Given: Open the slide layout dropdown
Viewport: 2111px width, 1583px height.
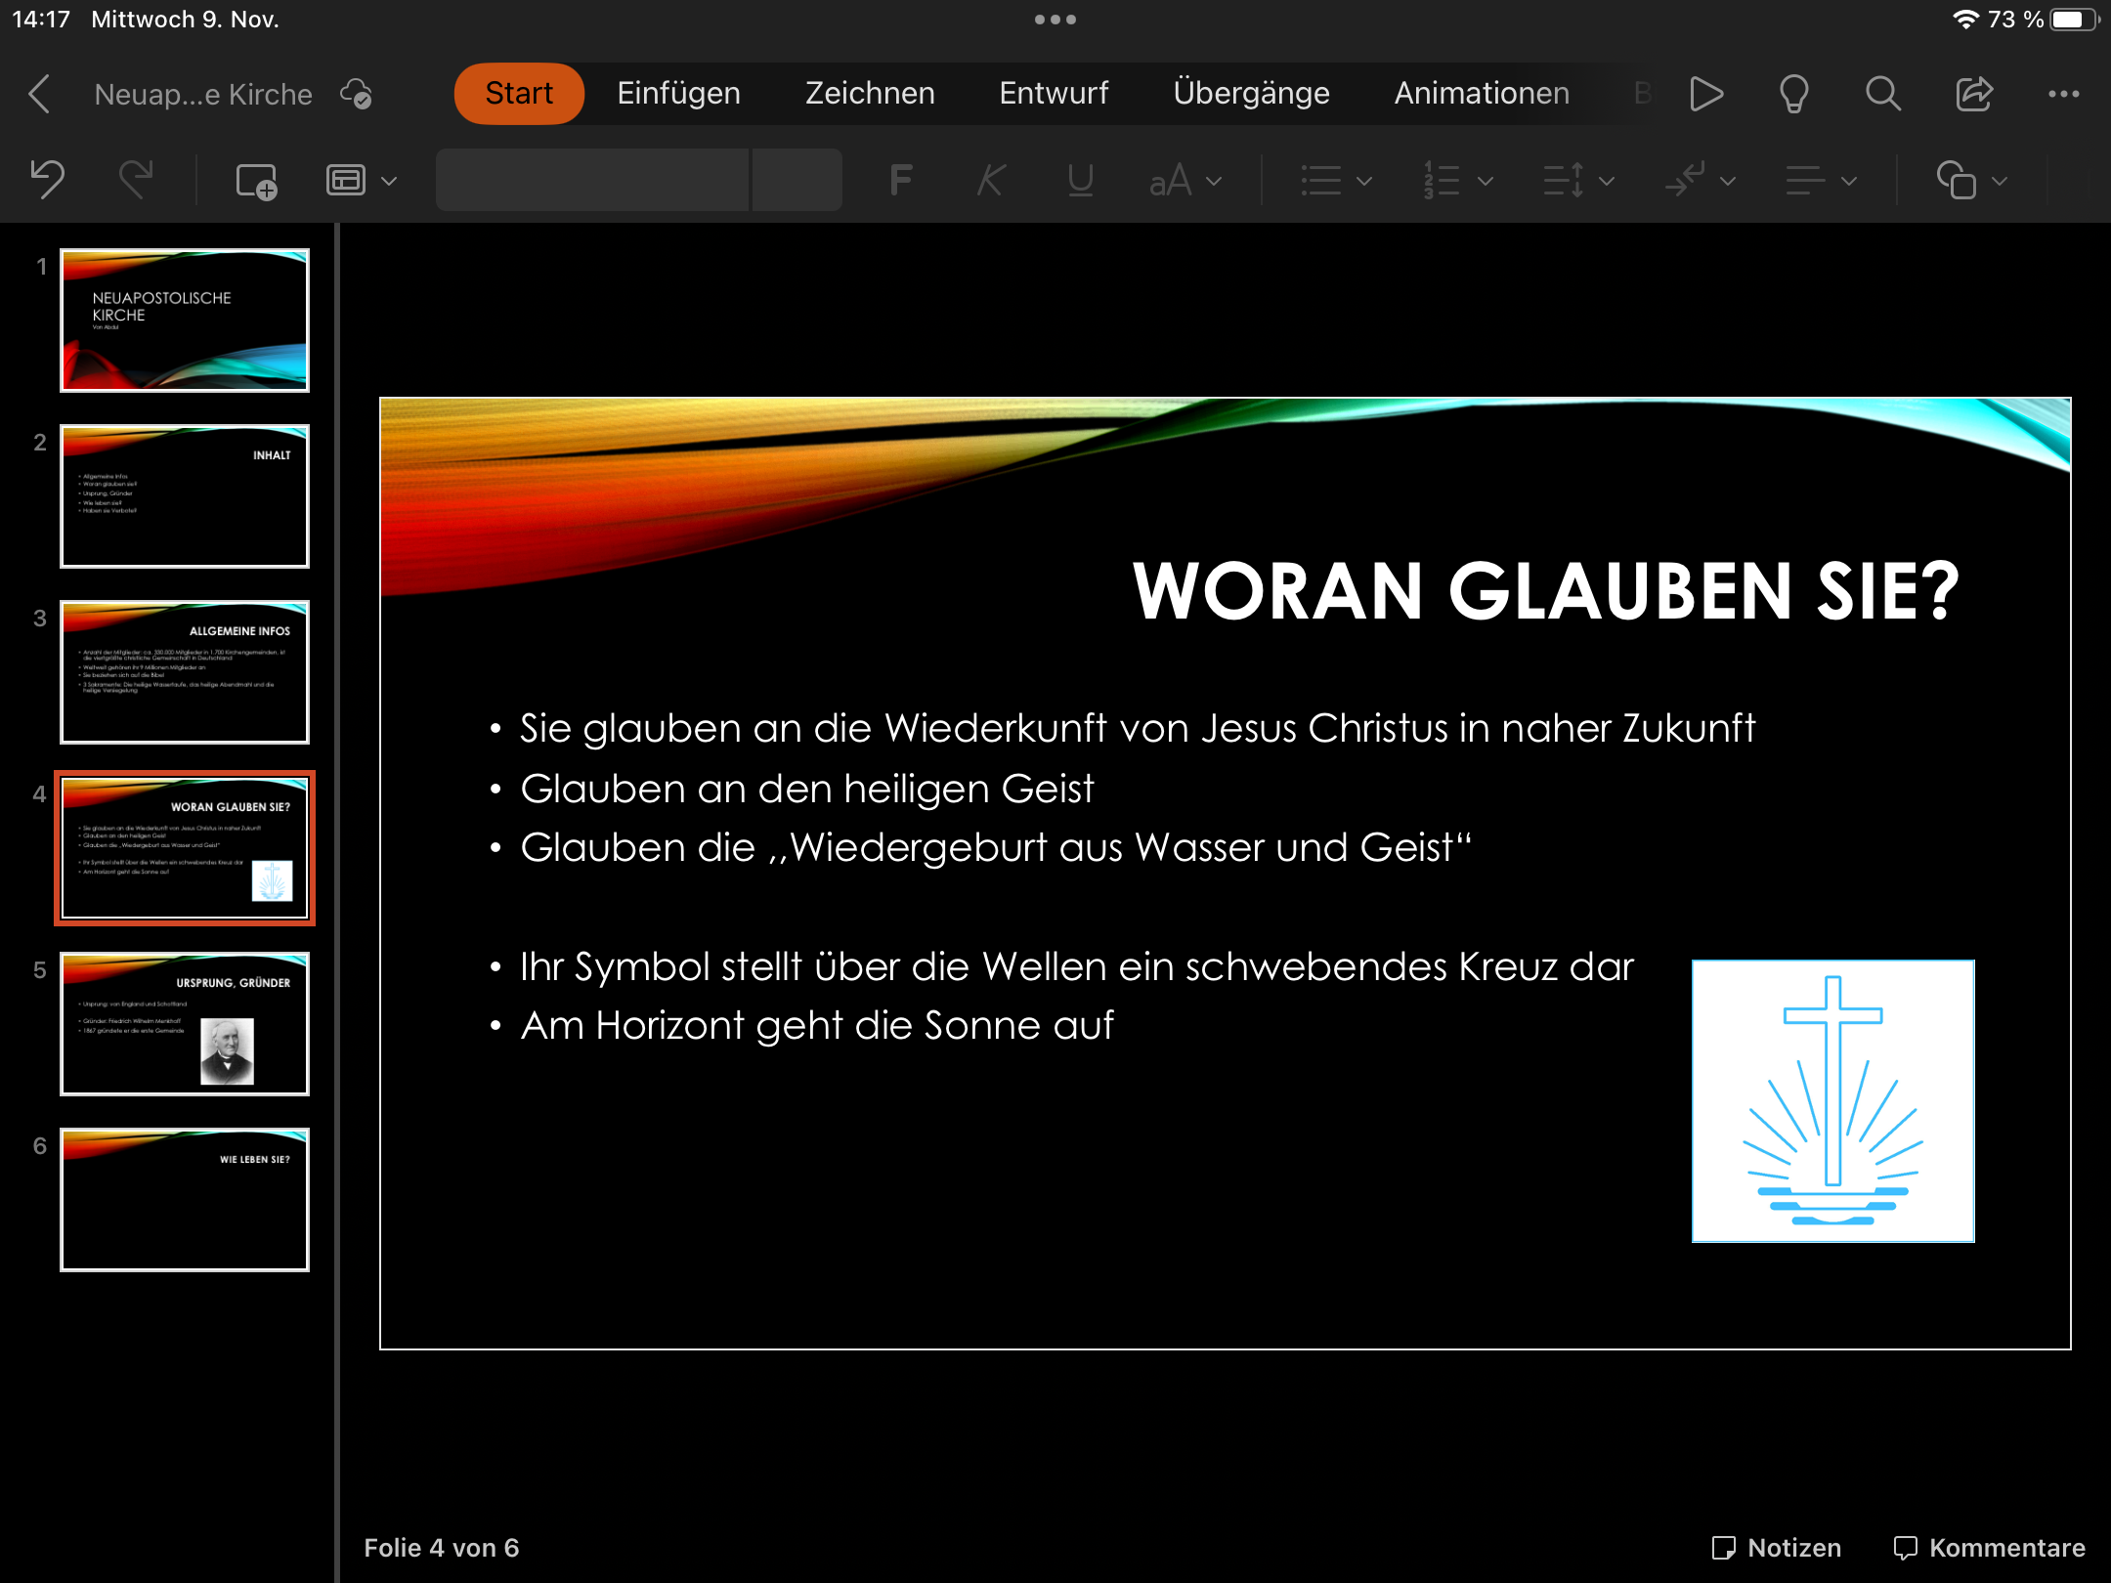Looking at the screenshot, I should 362,180.
